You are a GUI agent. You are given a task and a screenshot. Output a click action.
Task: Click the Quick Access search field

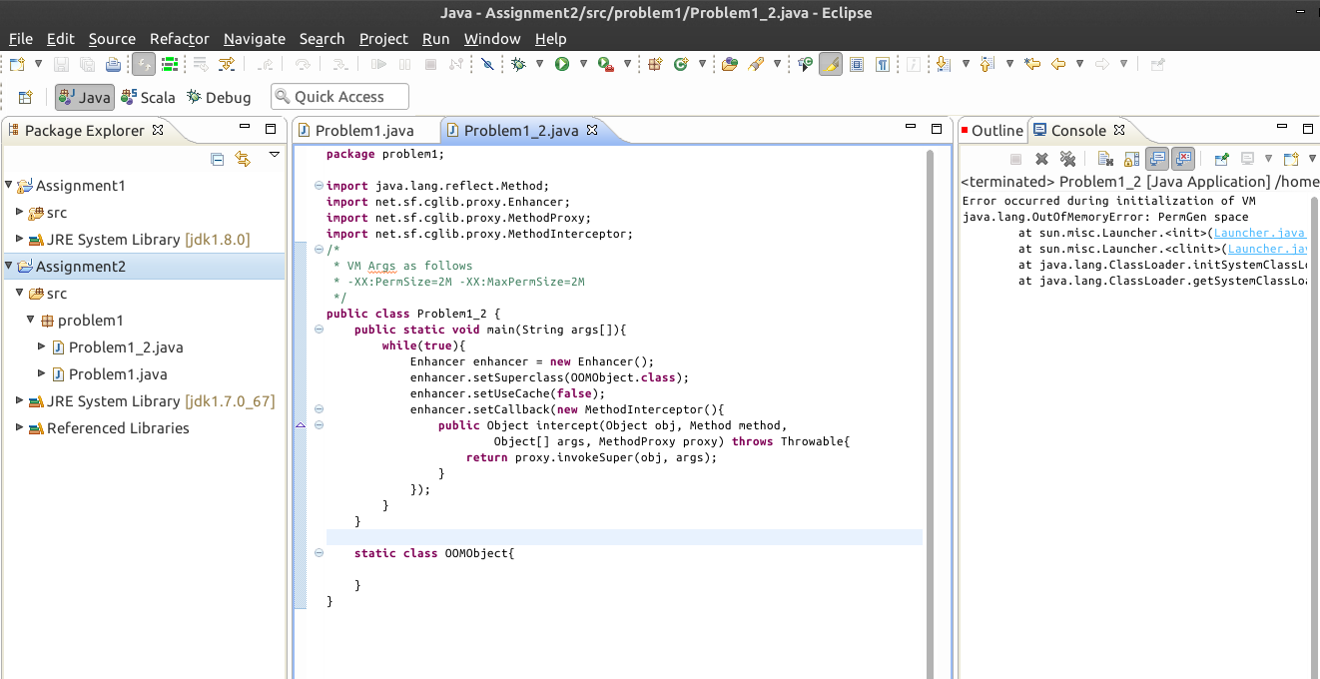pyautogui.click(x=339, y=97)
